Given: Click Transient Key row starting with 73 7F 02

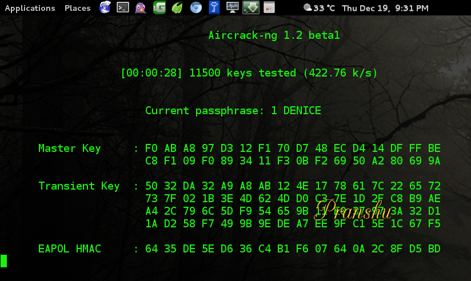Looking at the screenshot, I should click(293, 199).
